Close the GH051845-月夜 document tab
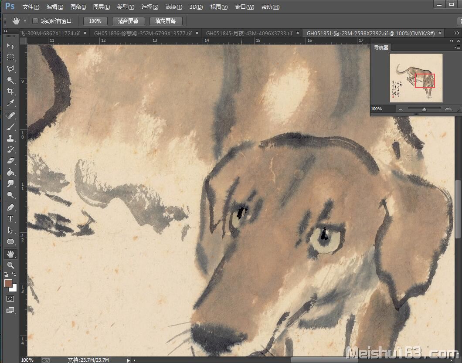This screenshot has height=363, width=462. pyautogui.click(x=298, y=33)
